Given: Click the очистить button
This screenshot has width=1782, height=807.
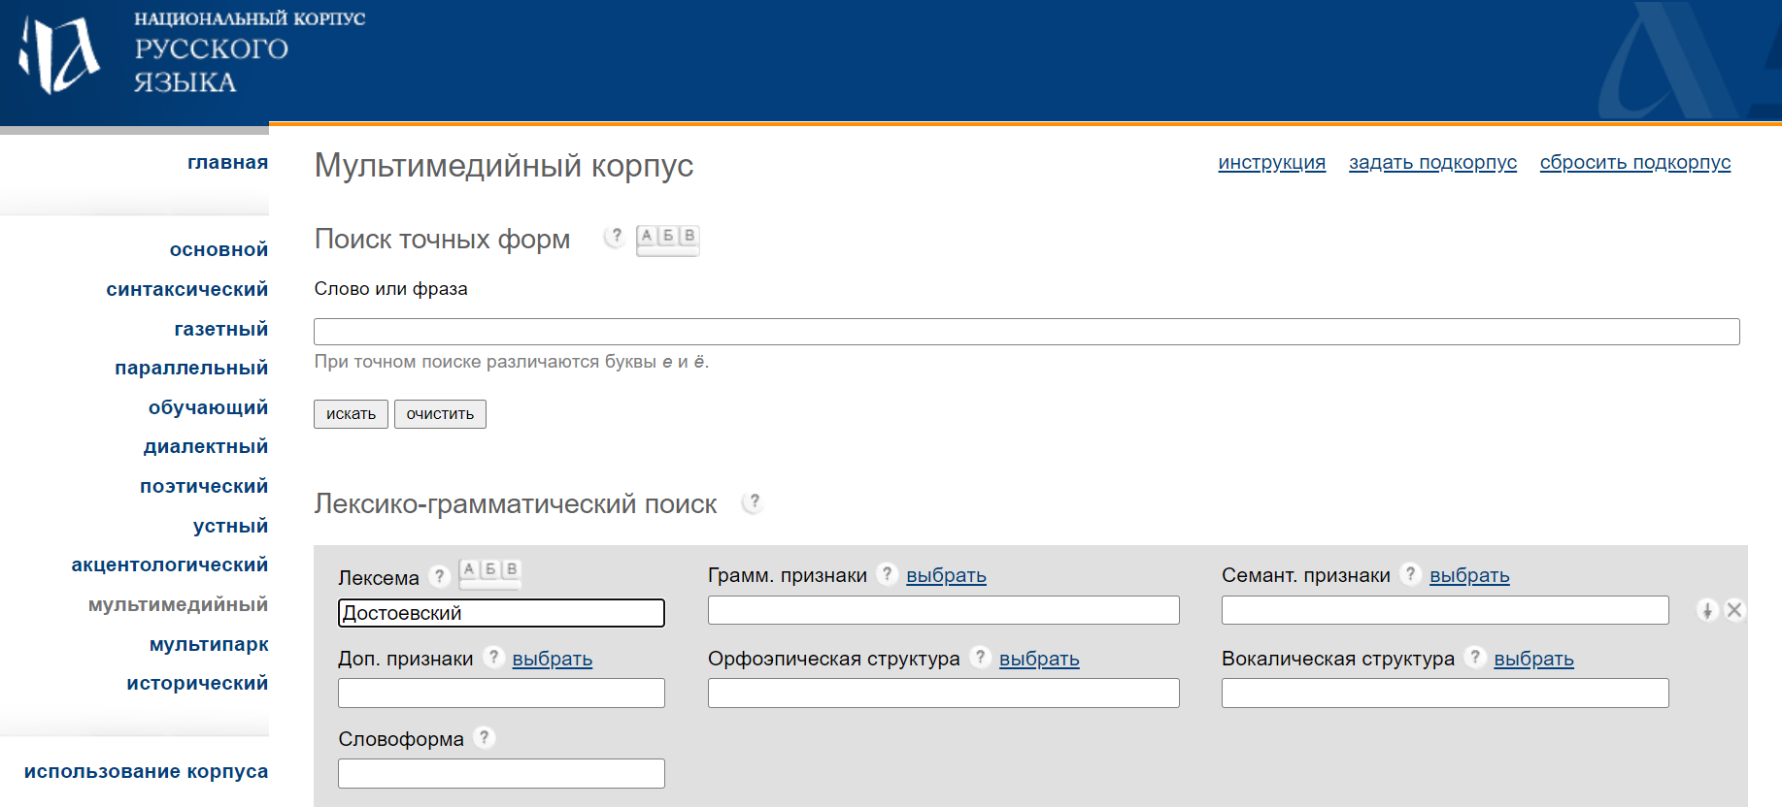Looking at the screenshot, I should [x=440, y=414].
